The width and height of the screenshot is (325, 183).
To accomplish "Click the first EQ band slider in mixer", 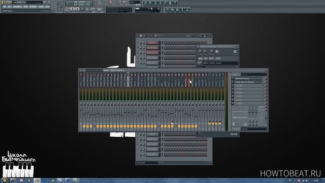I will tap(249, 111).
